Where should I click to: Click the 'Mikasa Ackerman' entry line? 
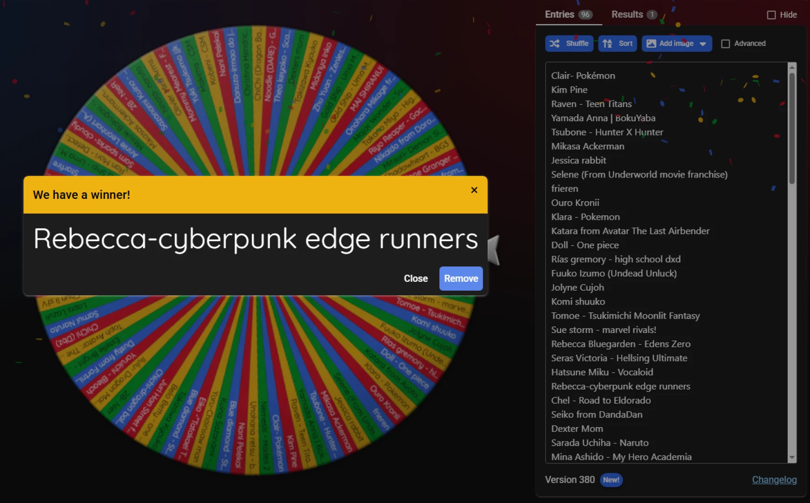pos(588,146)
